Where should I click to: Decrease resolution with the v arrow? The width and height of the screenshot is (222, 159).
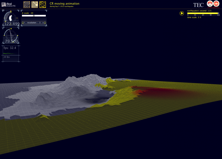43,22
